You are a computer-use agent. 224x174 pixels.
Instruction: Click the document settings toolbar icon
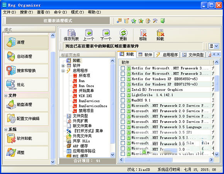coord(148,21)
